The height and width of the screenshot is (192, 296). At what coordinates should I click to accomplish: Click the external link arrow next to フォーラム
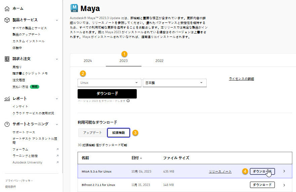point(57,149)
